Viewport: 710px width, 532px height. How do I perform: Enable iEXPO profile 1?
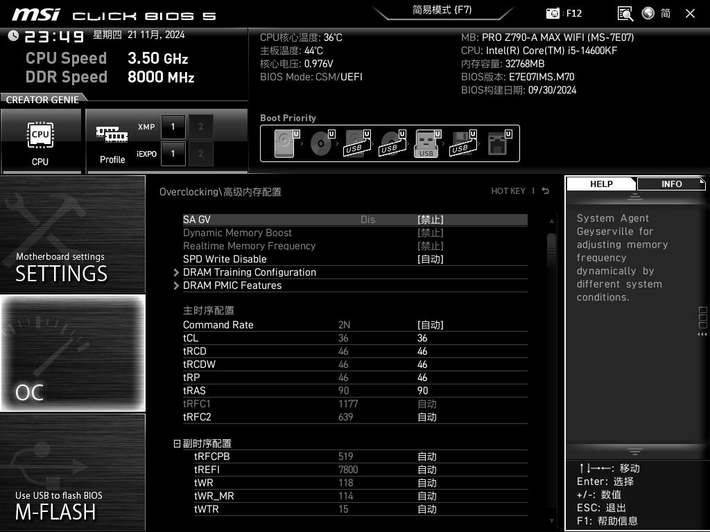pyautogui.click(x=173, y=154)
